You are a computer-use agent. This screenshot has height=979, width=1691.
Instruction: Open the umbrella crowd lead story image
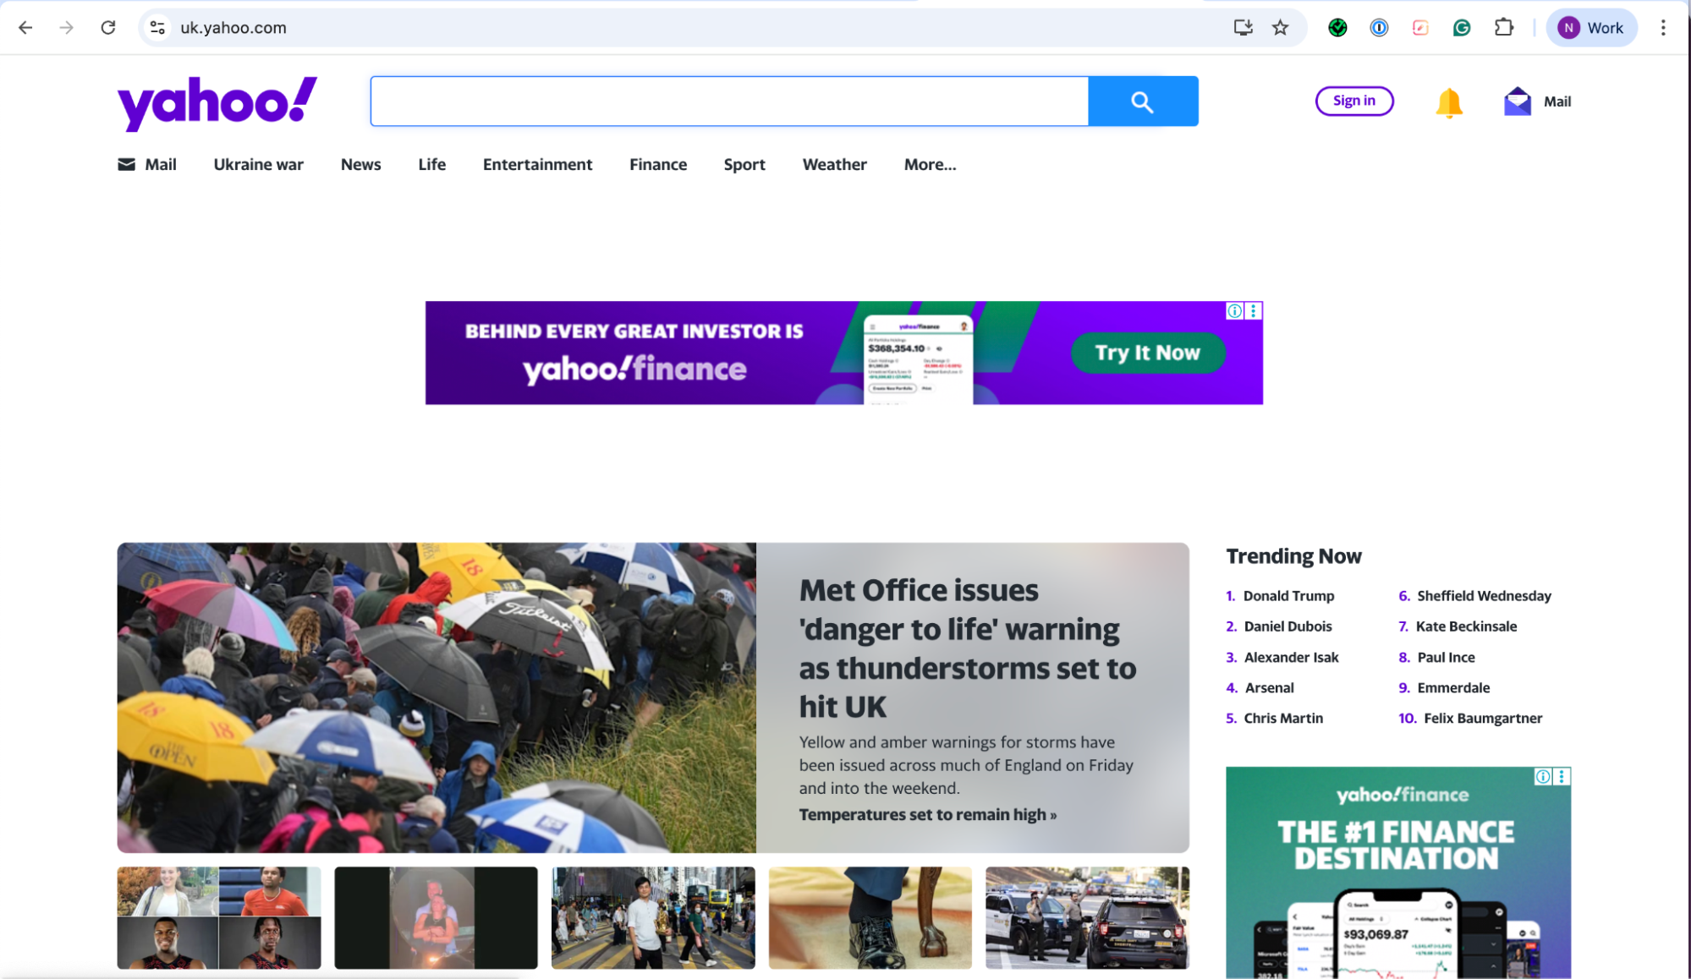tap(436, 697)
